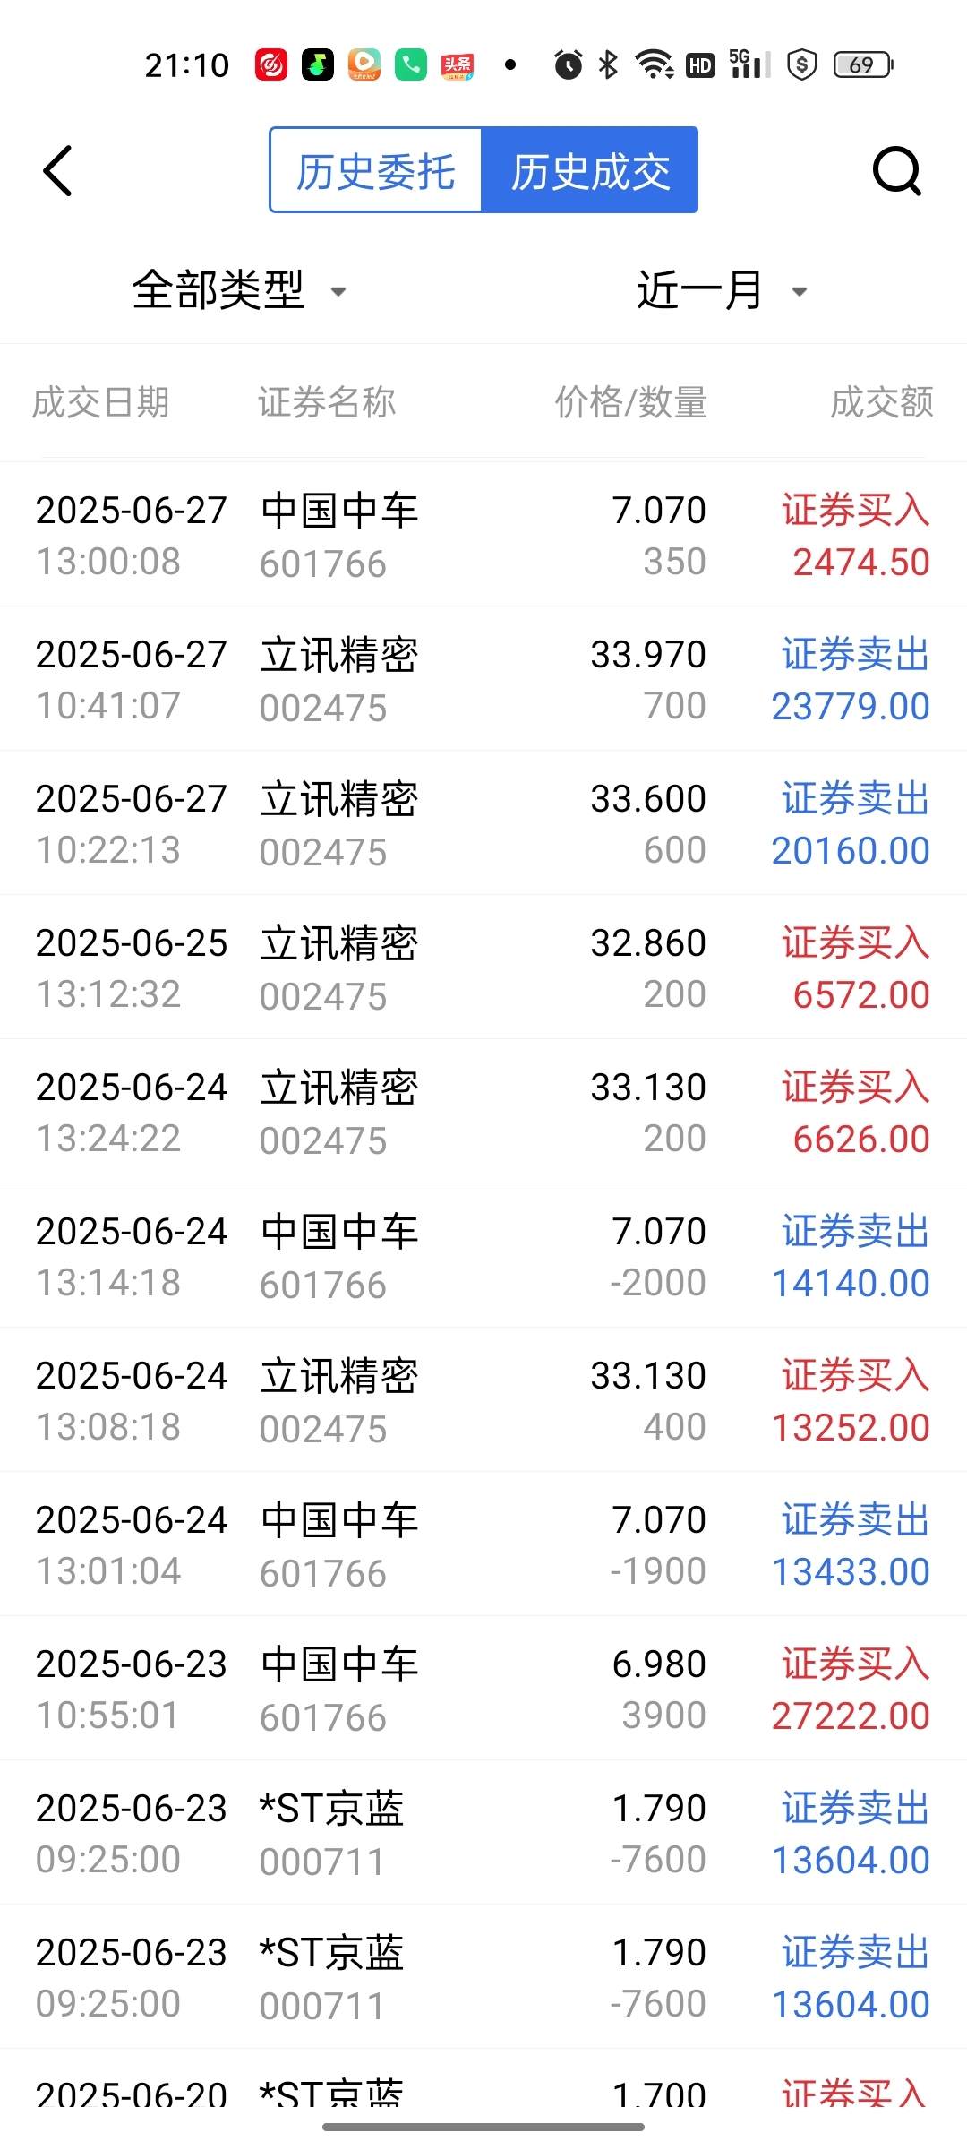Tap the battery level indicator
The image size is (967, 2150).
[x=863, y=64]
